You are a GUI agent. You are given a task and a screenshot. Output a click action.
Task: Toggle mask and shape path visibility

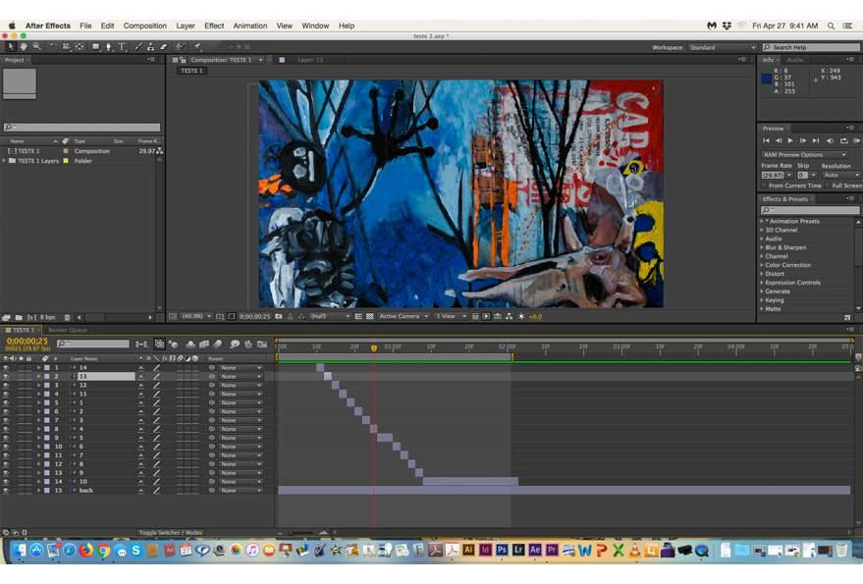point(232,316)
